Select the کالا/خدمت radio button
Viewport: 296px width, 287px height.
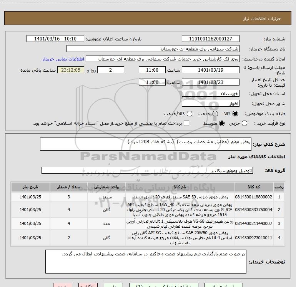pyautogui.click(x=190, y=114)
